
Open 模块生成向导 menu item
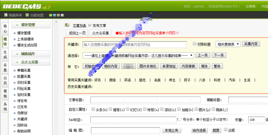coord(27,45)
